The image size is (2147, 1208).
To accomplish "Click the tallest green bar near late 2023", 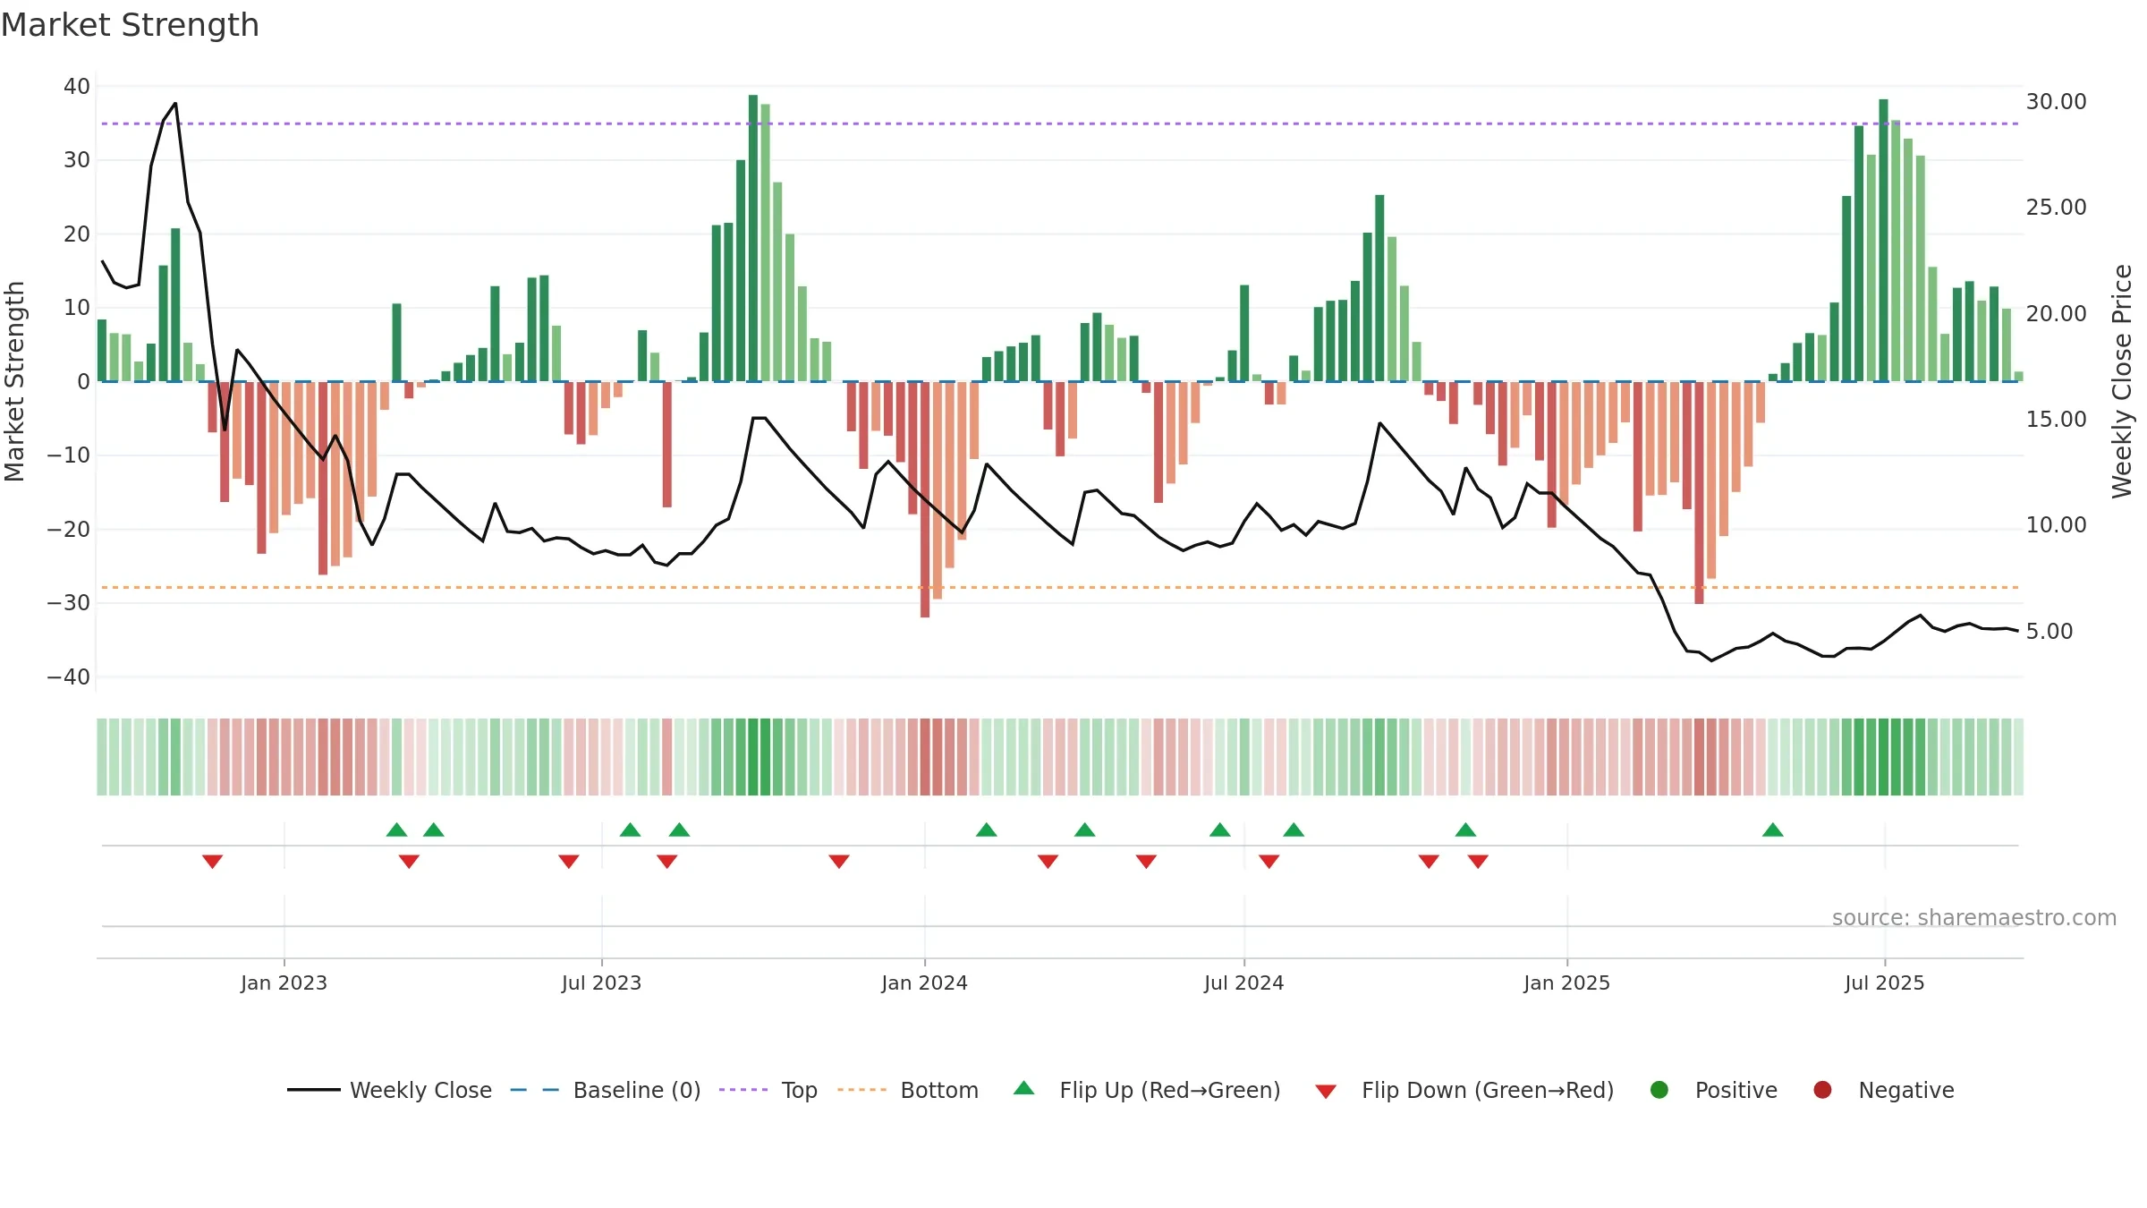I will coord(753,238).
